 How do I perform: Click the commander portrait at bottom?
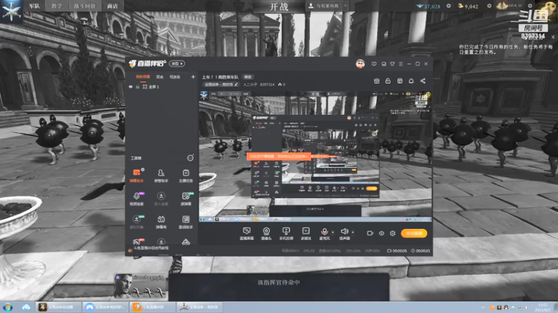point(123,284)
